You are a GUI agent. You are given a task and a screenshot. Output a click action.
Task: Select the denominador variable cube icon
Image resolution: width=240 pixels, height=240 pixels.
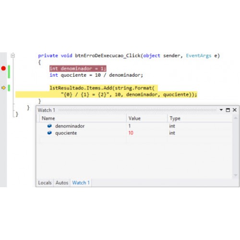(49, 126)
